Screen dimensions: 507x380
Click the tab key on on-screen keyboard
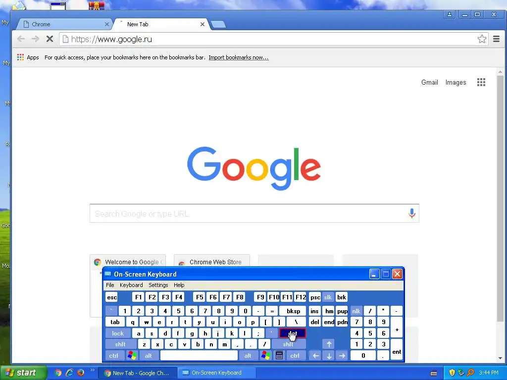point(115,322)
